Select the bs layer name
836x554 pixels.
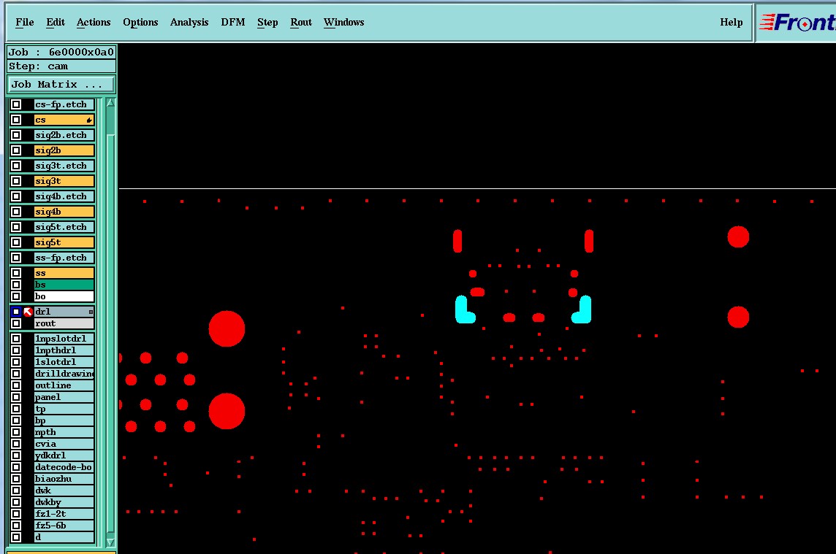tap(64, 285)
